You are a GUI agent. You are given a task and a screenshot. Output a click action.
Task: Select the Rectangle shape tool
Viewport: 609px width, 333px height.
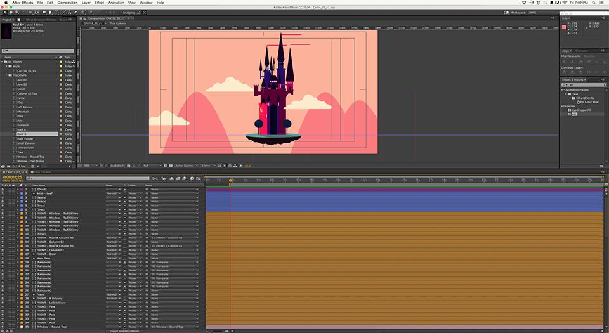pyautogui.click(x=44, y=13)
